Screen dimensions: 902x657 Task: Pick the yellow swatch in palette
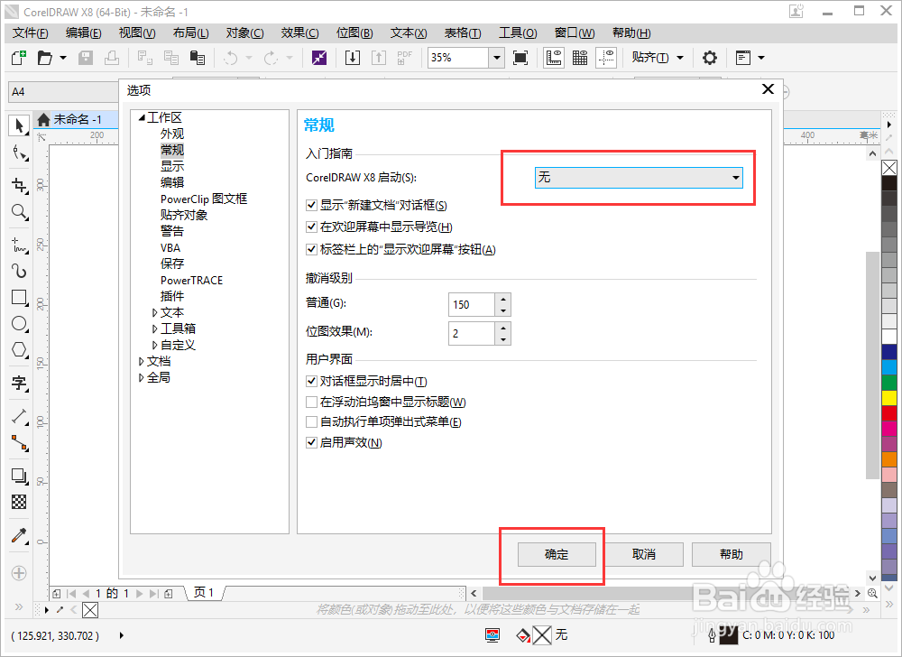point(889,397)
